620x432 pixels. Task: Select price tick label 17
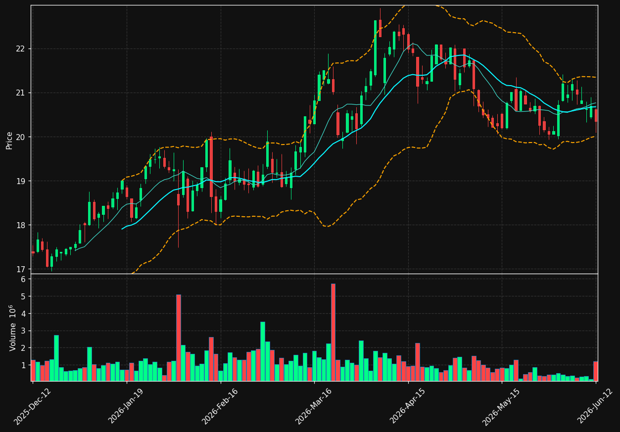coord(22,269)
